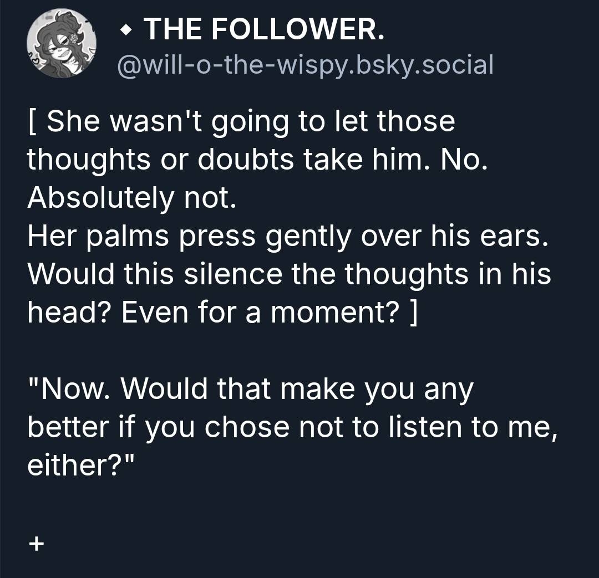The image size is (599, 578).
Task: Click the text 'She wasn't going to let those'
Action: click(251, 122)
